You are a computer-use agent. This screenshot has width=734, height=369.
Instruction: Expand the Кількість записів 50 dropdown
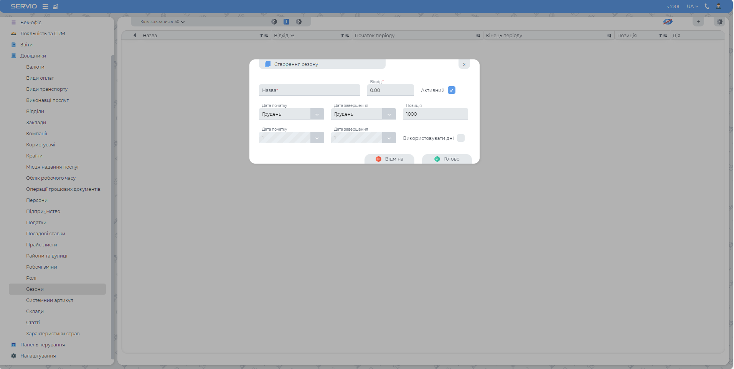coord(162,22)
